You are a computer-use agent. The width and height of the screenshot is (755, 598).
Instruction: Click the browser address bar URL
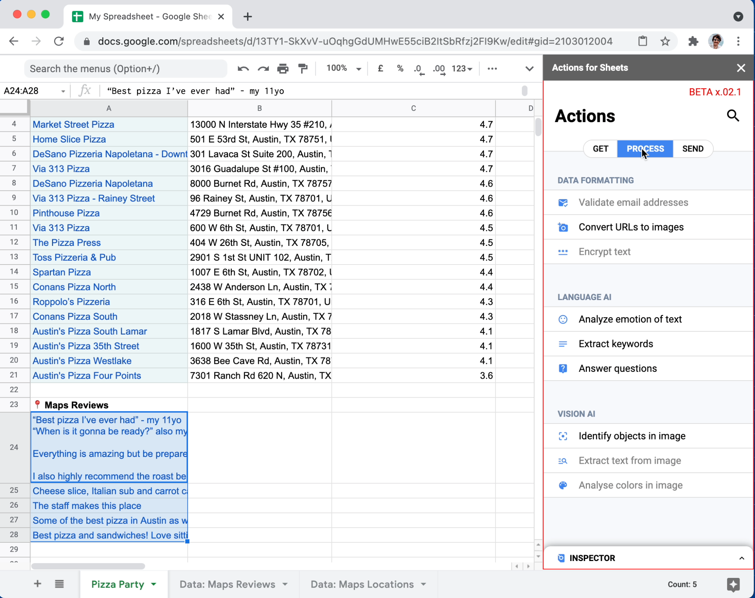355,41
